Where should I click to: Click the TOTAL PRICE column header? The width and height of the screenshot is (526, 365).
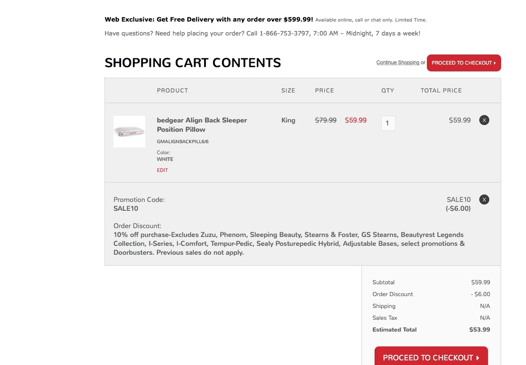tap(441, 90)
